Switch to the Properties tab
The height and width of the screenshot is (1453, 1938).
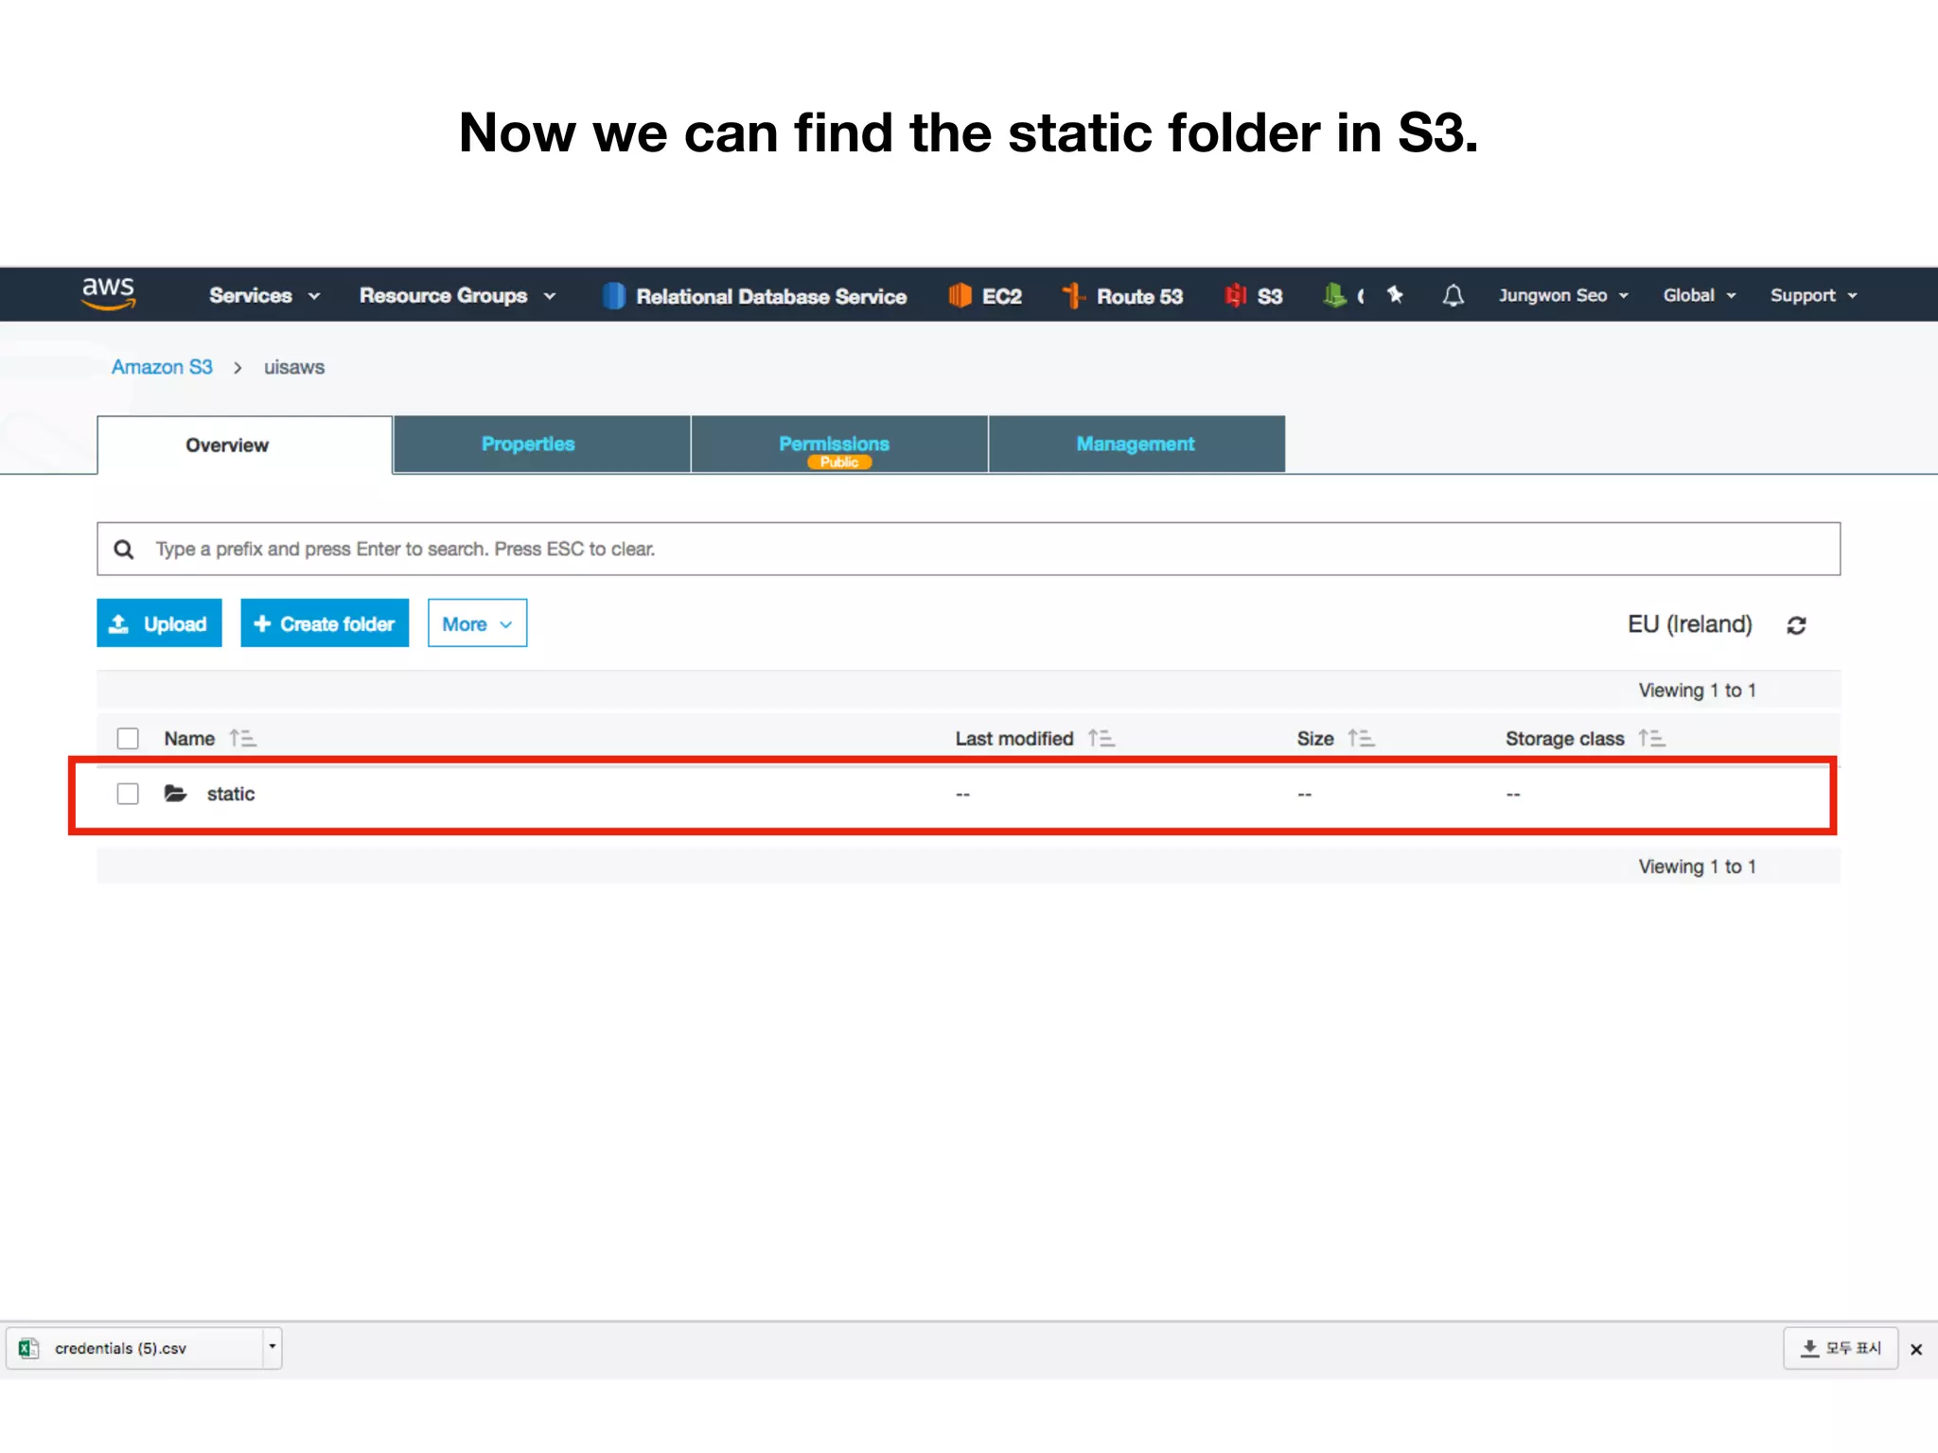pyautogui.click(x=541, y=444)
